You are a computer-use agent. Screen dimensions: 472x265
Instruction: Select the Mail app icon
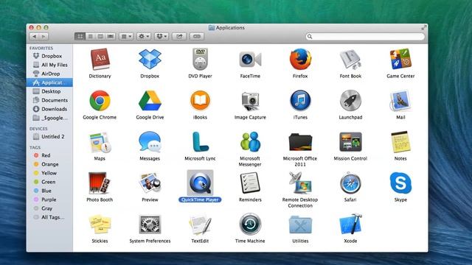pos(400,101)
